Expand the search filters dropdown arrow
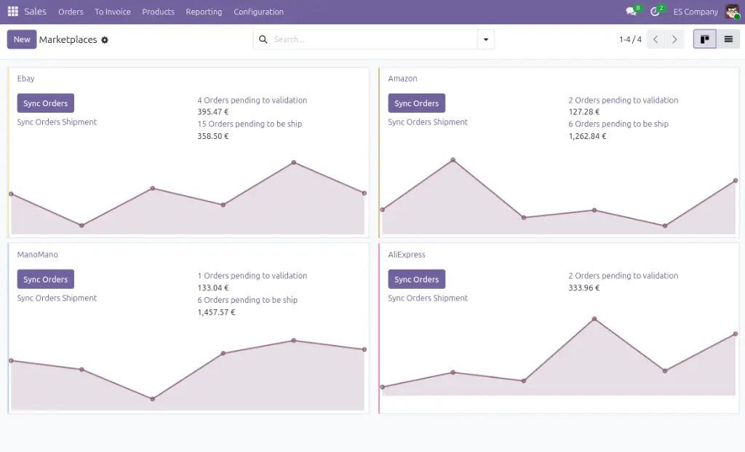This screenshot has width=745, height=452. [485, 39]
